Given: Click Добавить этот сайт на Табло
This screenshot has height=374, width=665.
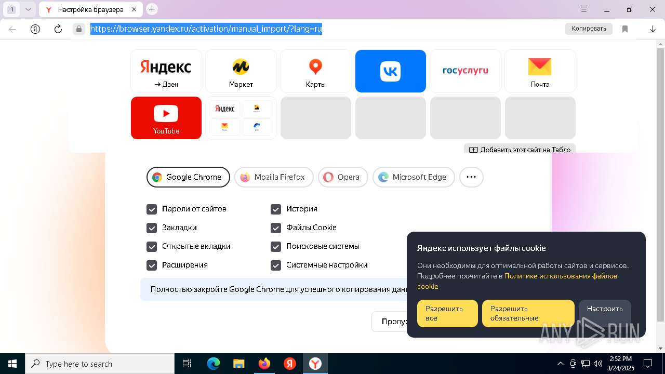Looking at the screenshot, I should [x=520, y=150].
